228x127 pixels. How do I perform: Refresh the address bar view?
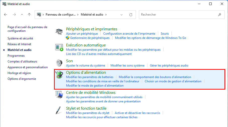tap(131, 15)
